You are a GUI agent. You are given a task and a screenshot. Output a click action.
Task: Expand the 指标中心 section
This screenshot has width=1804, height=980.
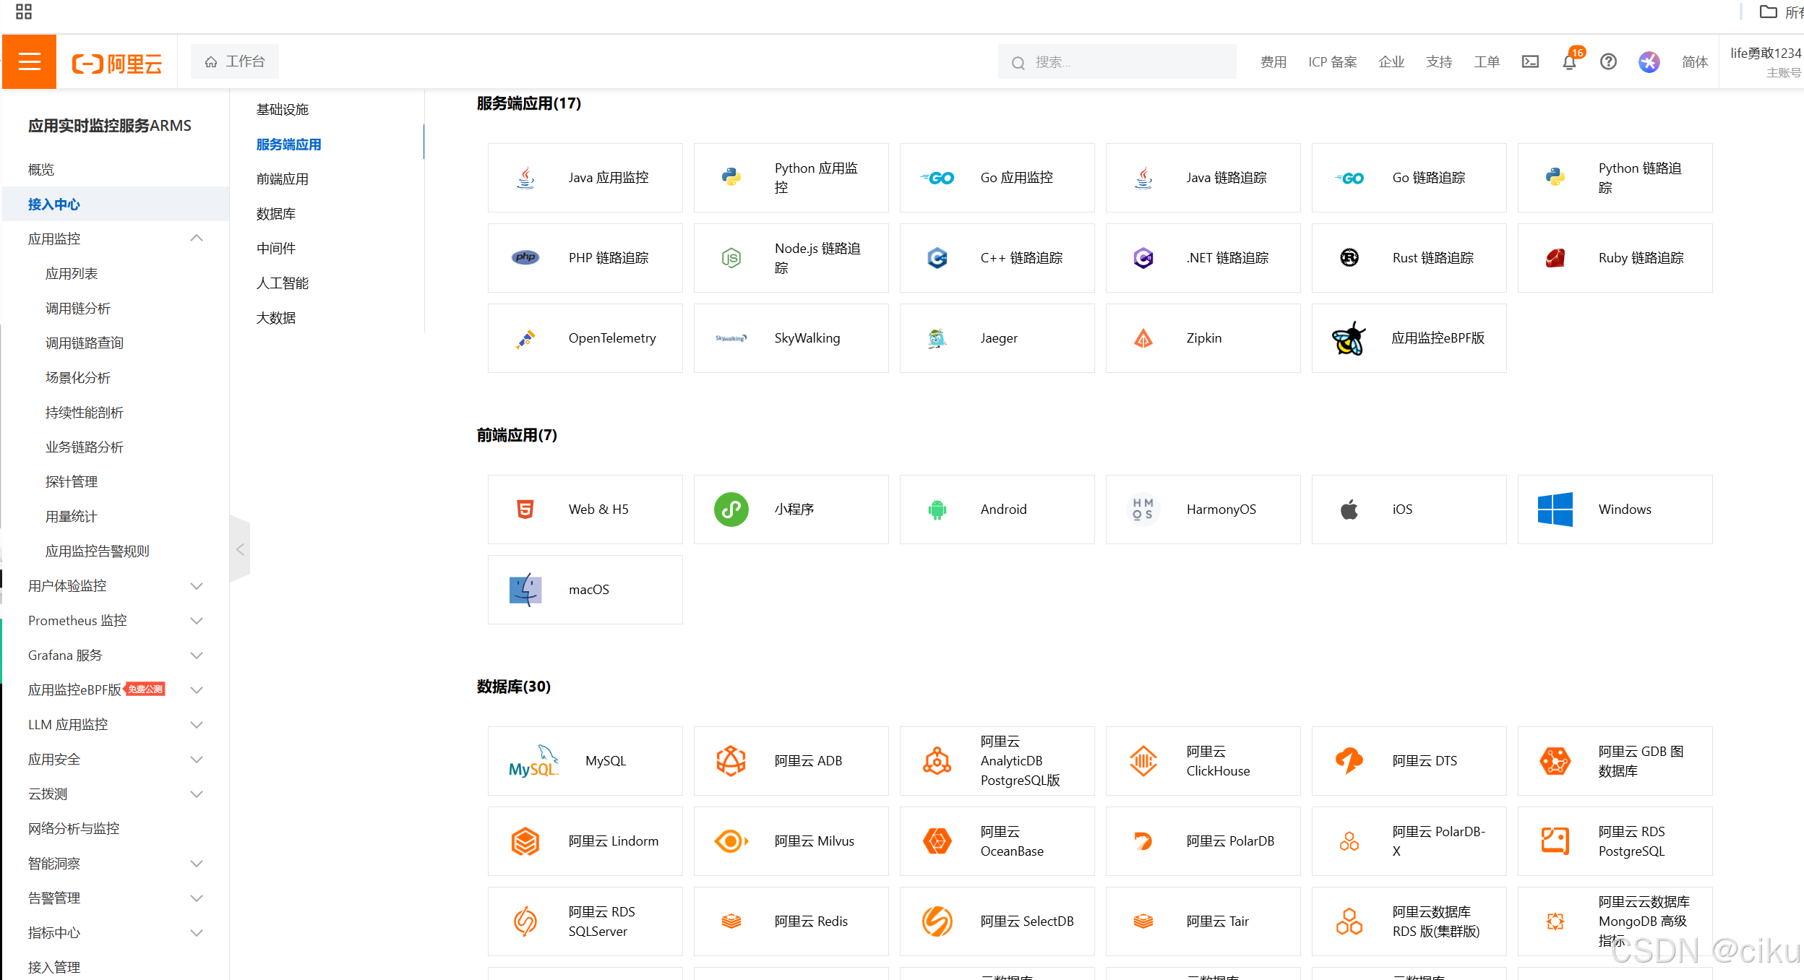[197, 933]
